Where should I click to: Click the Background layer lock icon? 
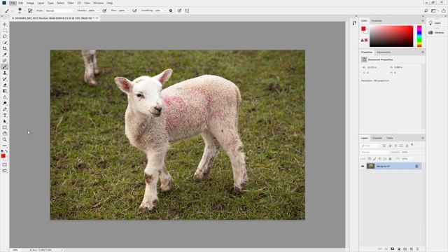416,167
